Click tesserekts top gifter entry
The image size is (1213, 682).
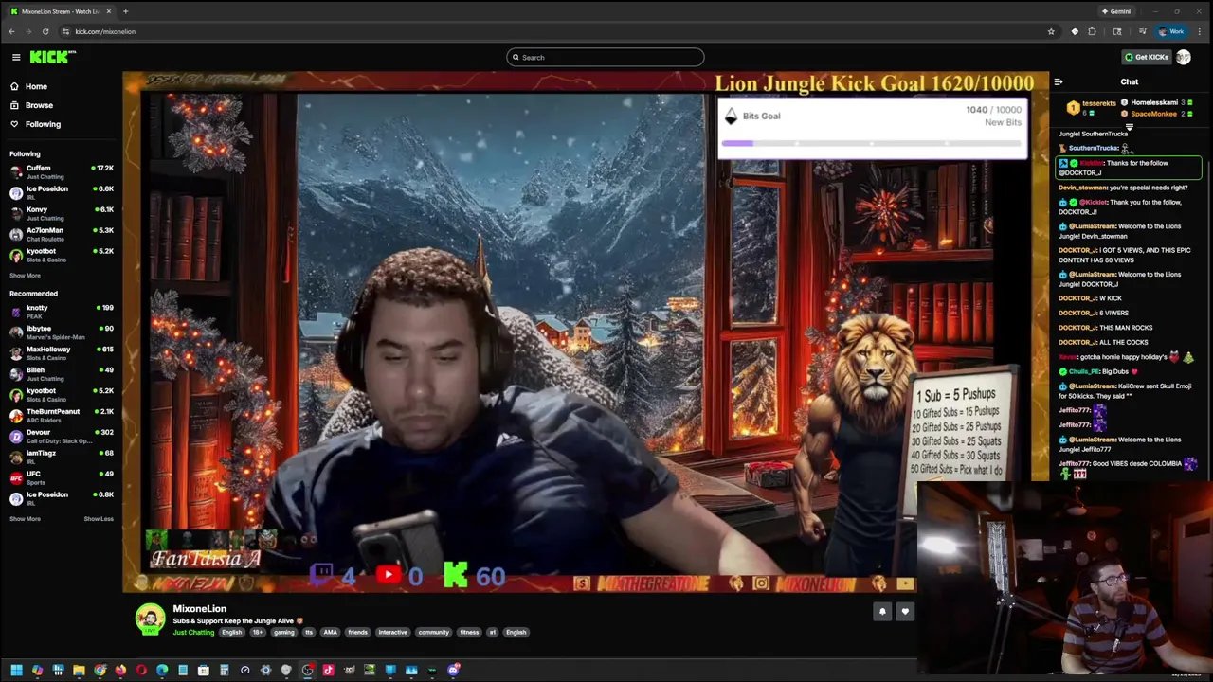[1091, 107]
